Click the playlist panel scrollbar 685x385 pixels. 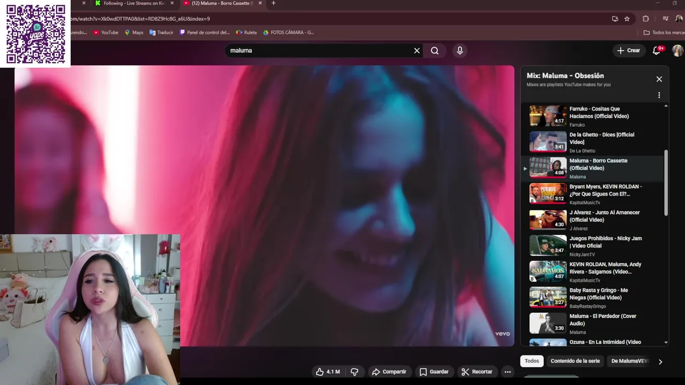pos(666,182)
